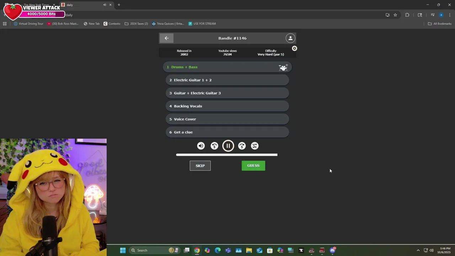
Task: Open Chrome three-dot menu
Action: click(x=450, y=15)
